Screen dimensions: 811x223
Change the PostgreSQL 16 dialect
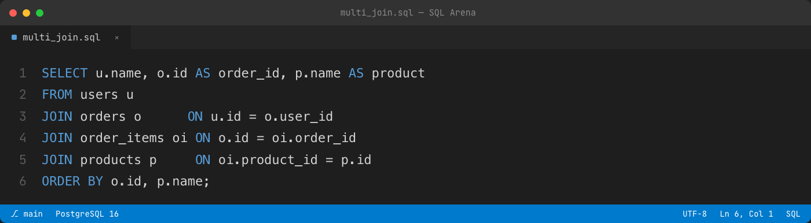pos(87,214)
